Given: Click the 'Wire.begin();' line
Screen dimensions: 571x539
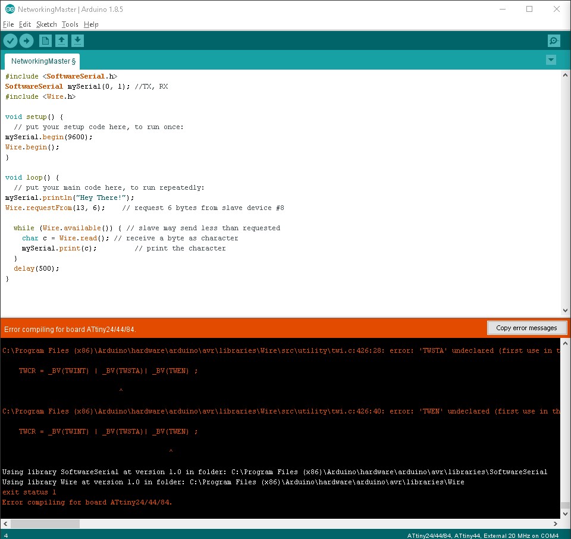Looking at the screenshot, I should 32,147.
